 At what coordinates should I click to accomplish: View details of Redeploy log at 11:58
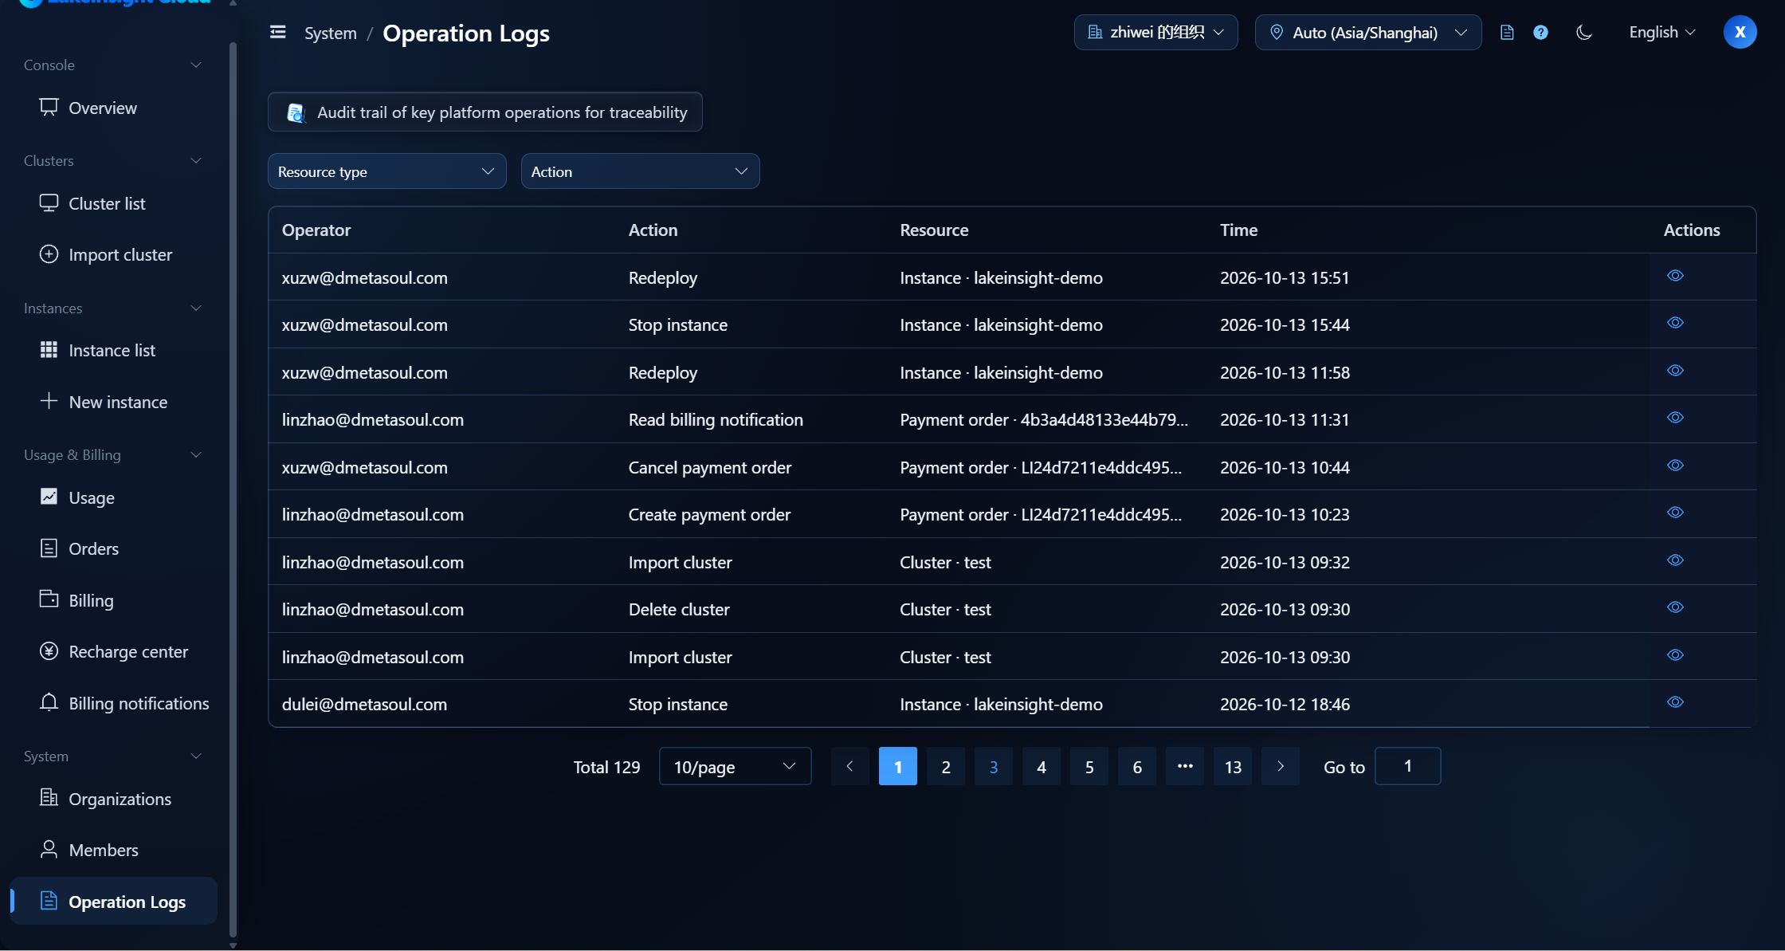point(1675,371)
